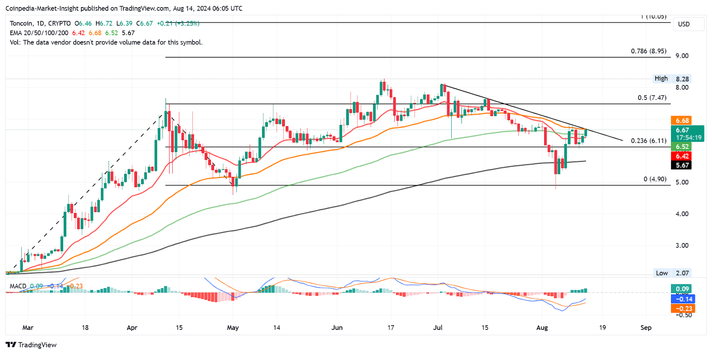Click the 0.236 (6.11) Fibonacci level label
The height and width of the screenshot is (354, 712).
coord(648,141)
